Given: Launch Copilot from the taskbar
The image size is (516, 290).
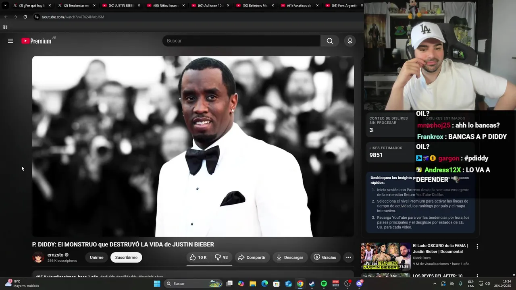Looking at the screenshot, I should click(241, 284).
